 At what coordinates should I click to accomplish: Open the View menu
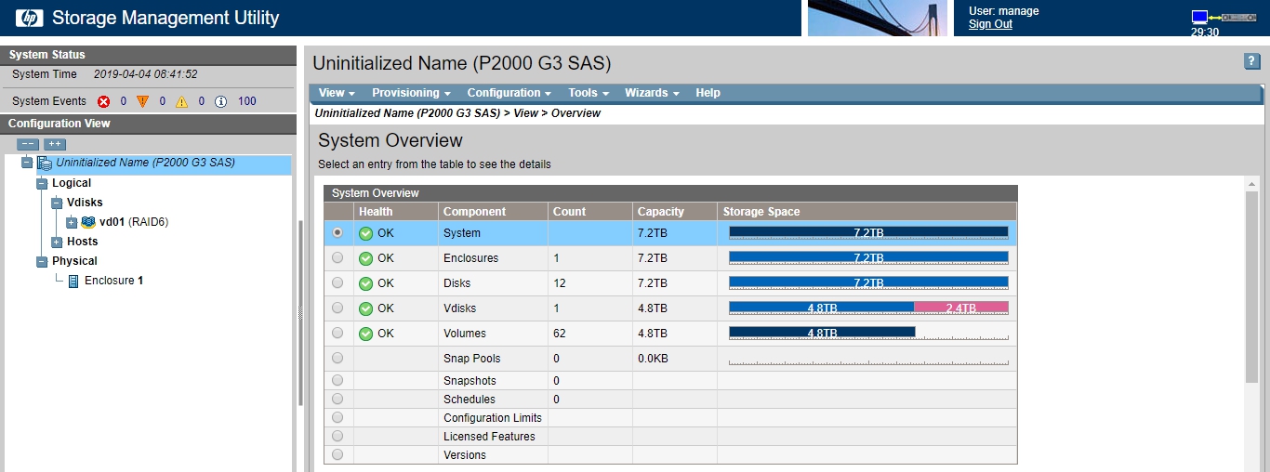pyautogui.click(x=337, y=93)
